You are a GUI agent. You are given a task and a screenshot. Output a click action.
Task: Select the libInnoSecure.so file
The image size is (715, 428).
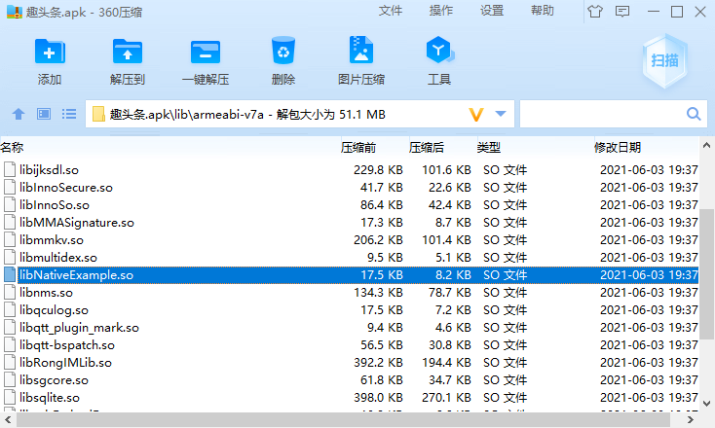click(65, 188)
